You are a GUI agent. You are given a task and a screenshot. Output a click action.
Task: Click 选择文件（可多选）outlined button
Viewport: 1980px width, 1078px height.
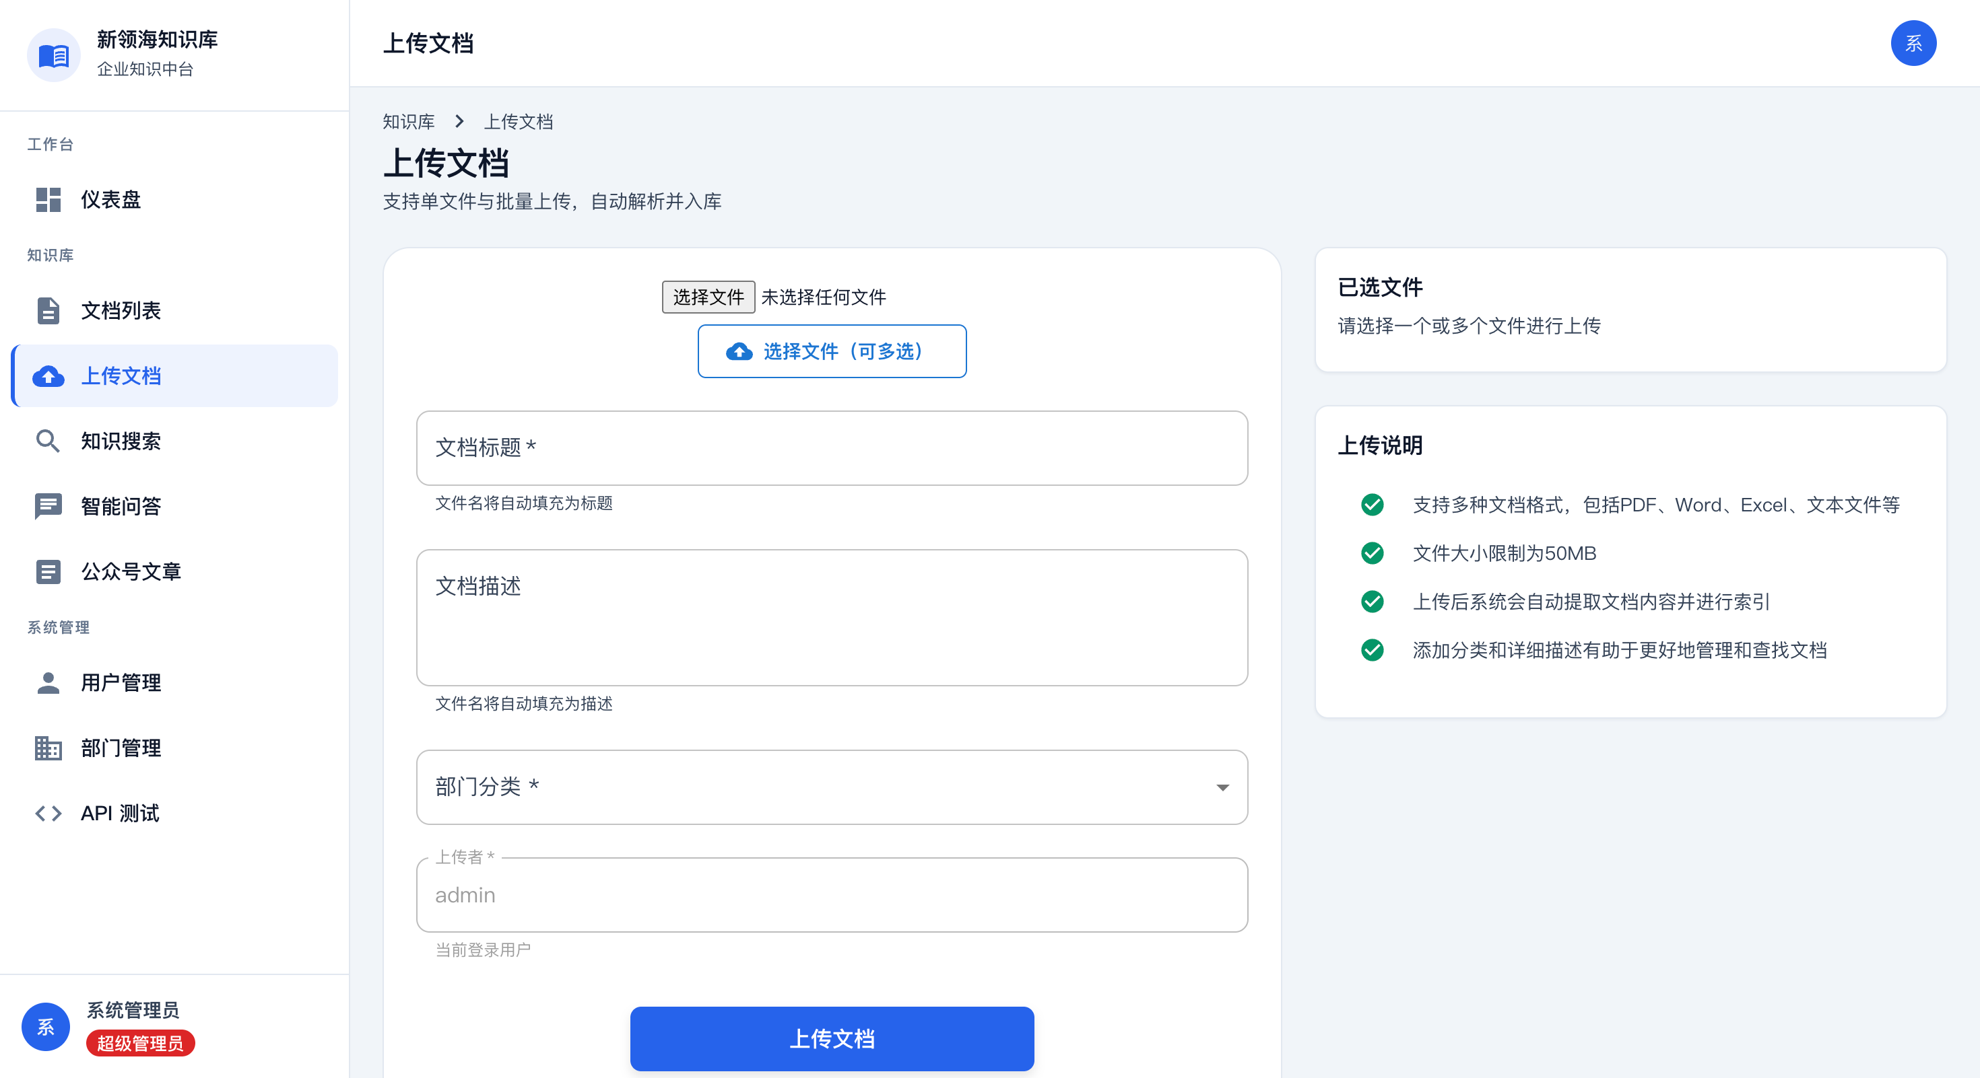(832, 351)
